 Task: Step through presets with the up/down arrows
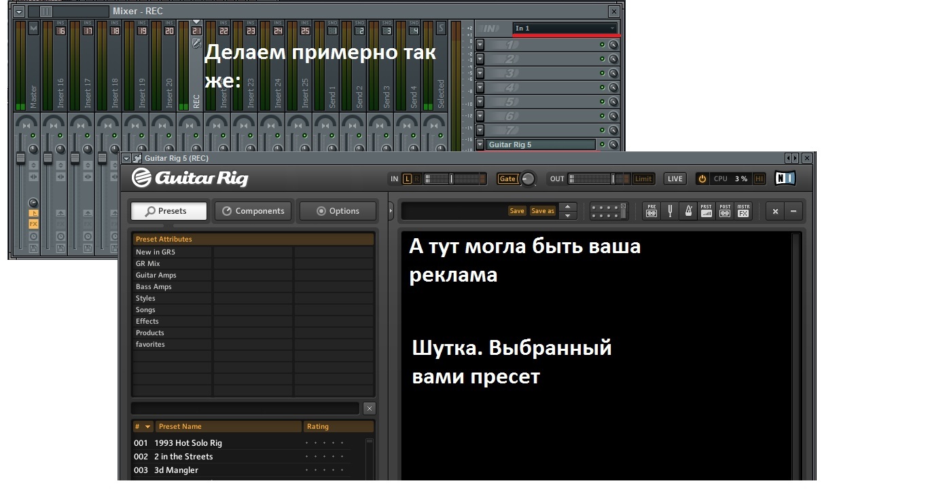tap(568, 211)
